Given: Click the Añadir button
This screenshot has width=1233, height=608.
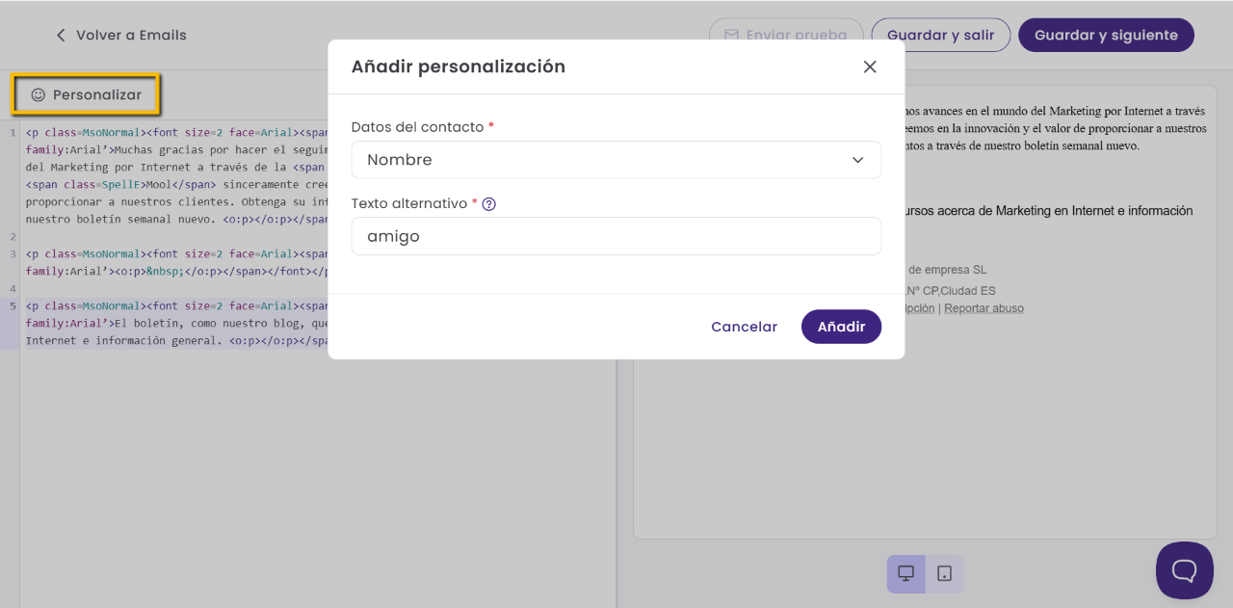Looking at the screenshot, I should coord(841,327).
